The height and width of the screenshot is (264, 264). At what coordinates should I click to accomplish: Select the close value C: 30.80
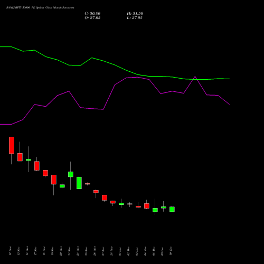point(92,14)
